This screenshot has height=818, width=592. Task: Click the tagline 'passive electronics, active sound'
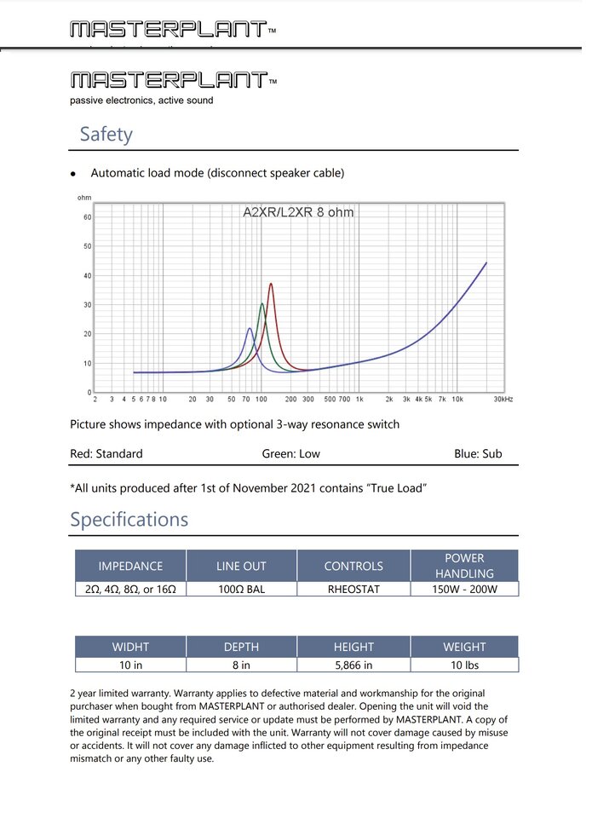(x=141, y=101)
